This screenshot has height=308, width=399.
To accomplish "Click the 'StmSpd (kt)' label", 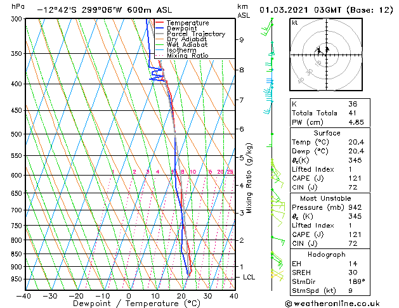I will pos(314,290).
